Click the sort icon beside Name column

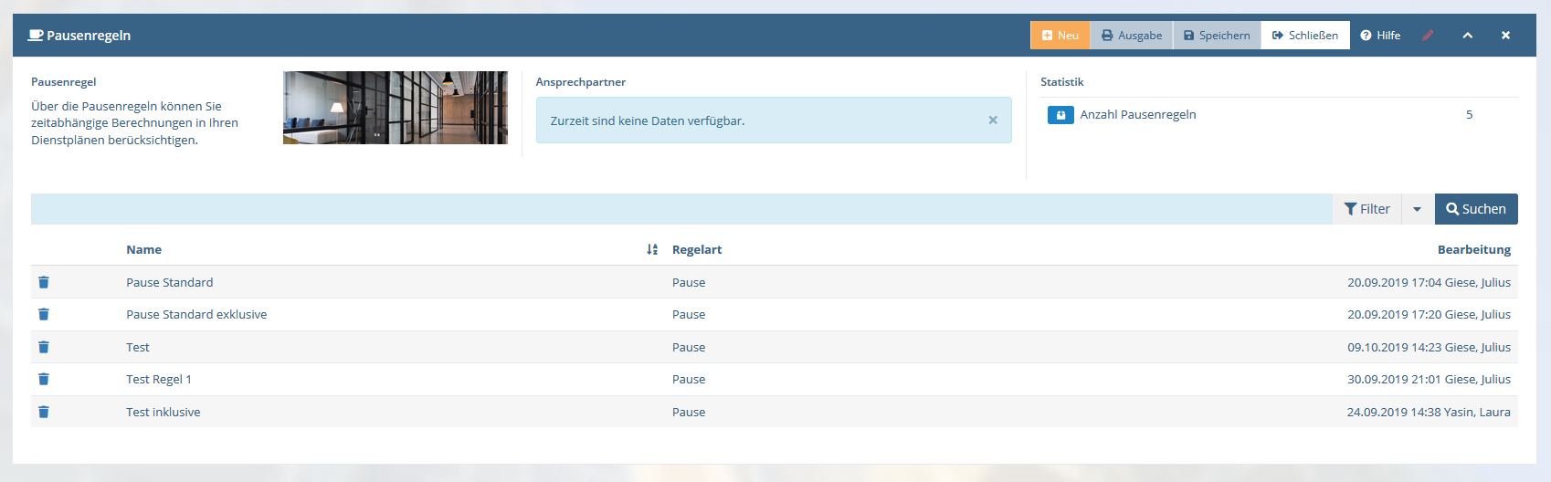coord(652,249)
